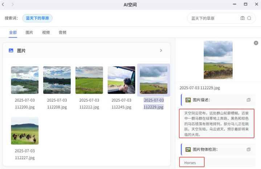Close the image detail preview panel

pos(256,43)
